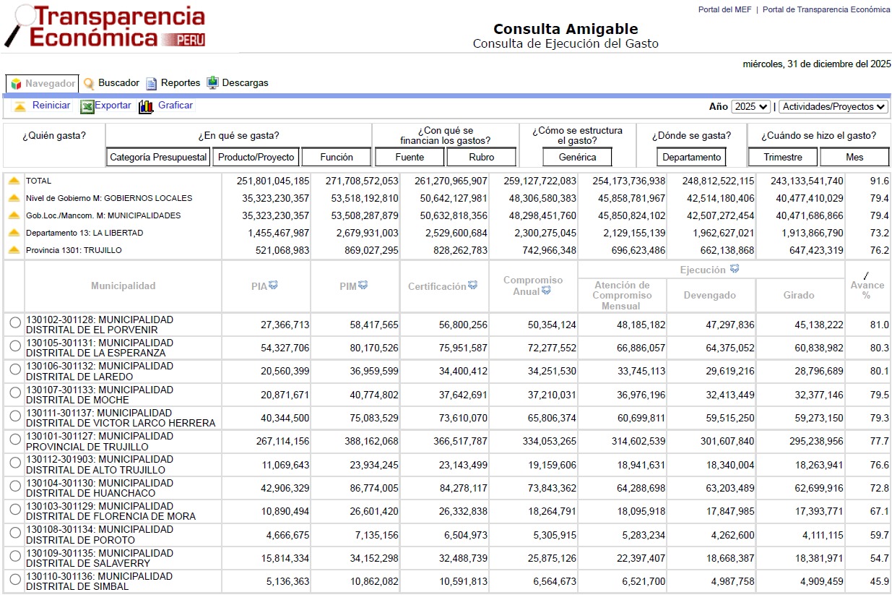Click the Exportar Excel icon
892x600 pixels.
[87, 107]
